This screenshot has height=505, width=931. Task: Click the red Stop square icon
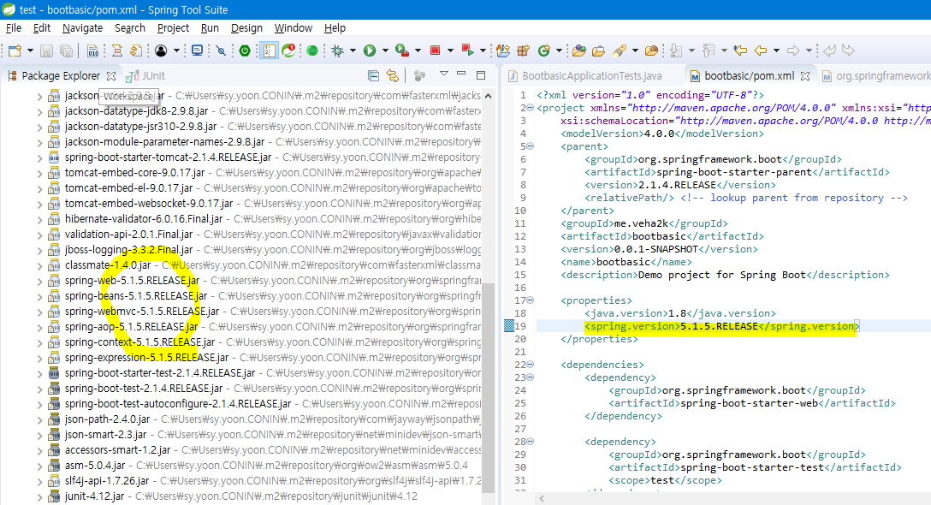pyautogui.click(x=435, y=50)
